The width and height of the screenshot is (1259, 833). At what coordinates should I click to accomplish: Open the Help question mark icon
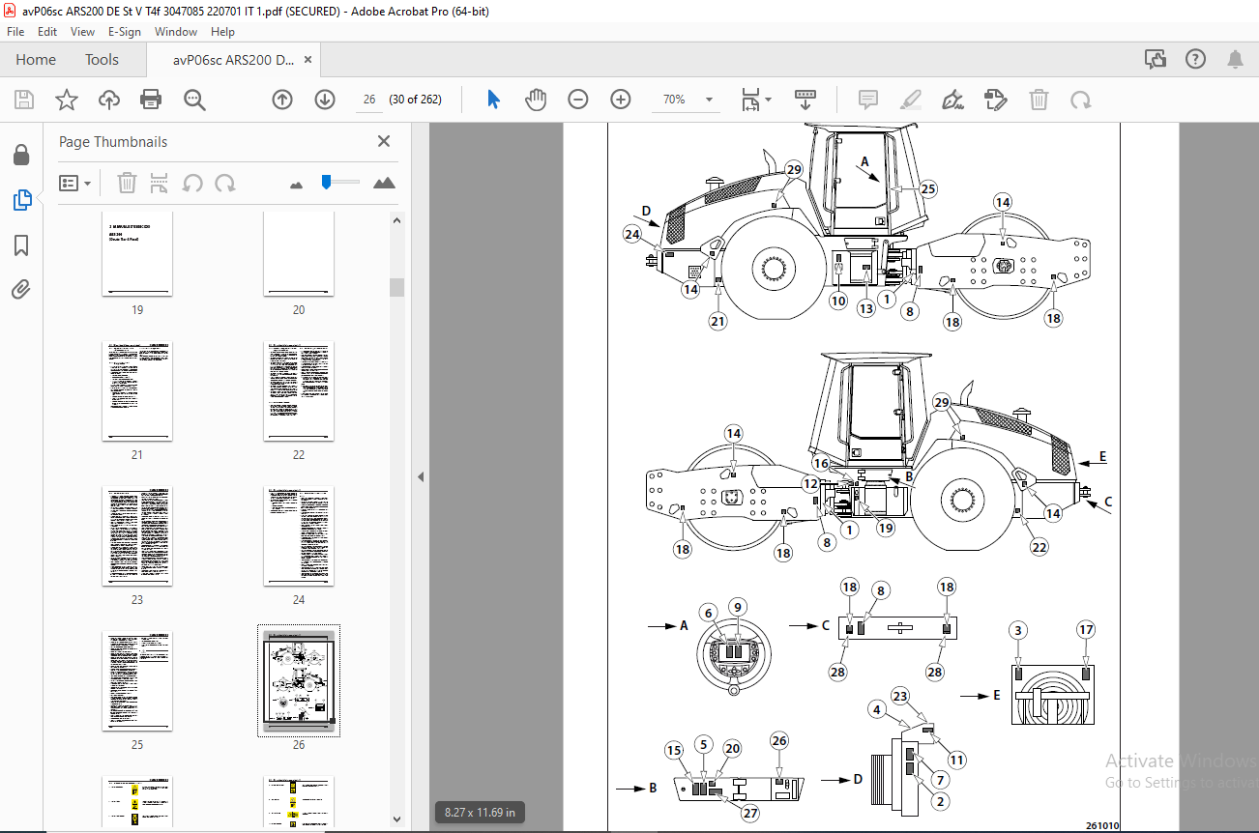tap(1196, 60)
